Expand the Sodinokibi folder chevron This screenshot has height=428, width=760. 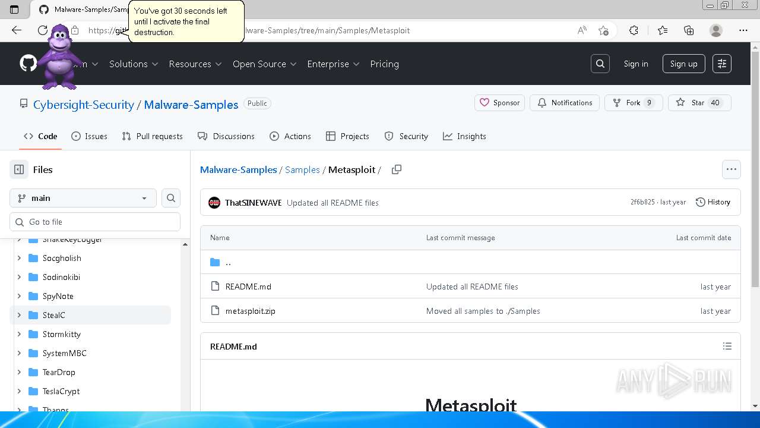click(19, 277)
